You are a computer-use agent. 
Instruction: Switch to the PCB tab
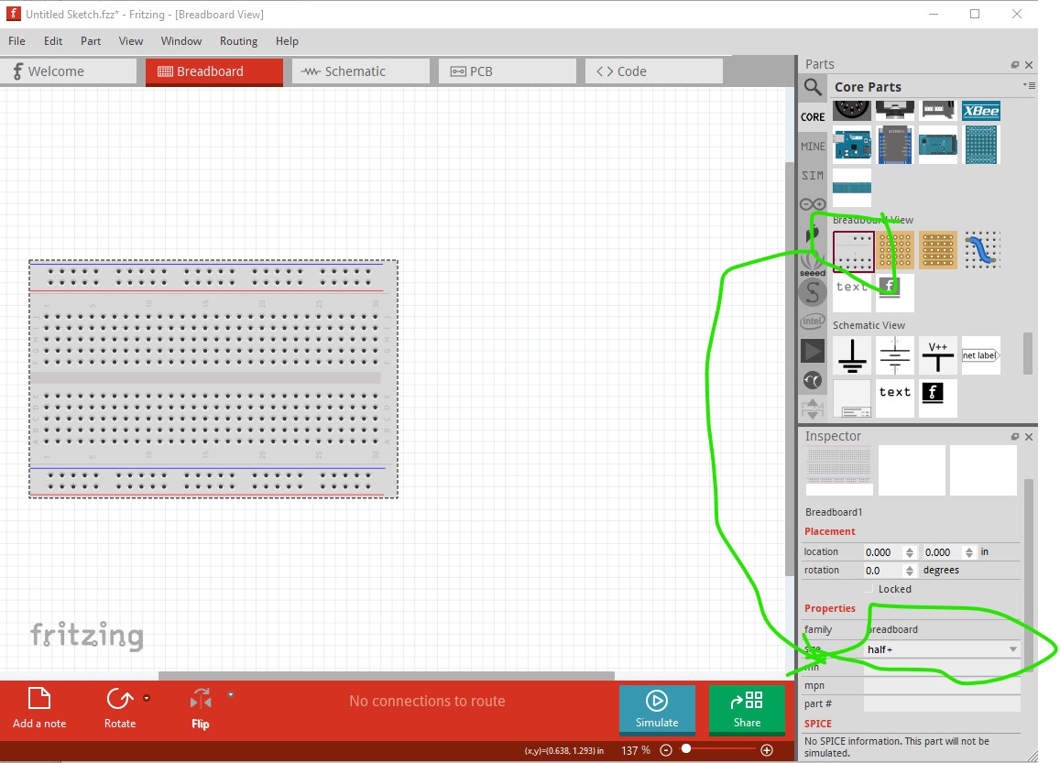(507, 71)
